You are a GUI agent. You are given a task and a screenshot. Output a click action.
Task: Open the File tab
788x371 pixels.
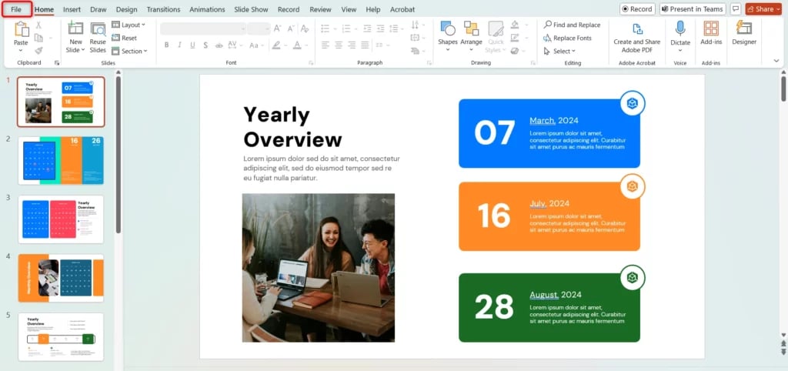(16, 9)
